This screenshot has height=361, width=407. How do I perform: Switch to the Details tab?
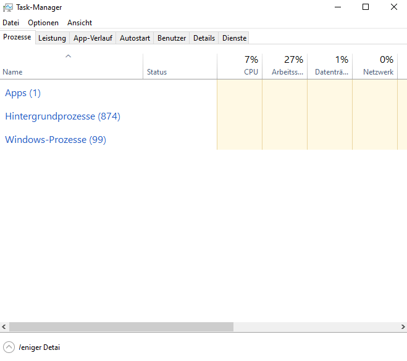[x=204, y=38]
